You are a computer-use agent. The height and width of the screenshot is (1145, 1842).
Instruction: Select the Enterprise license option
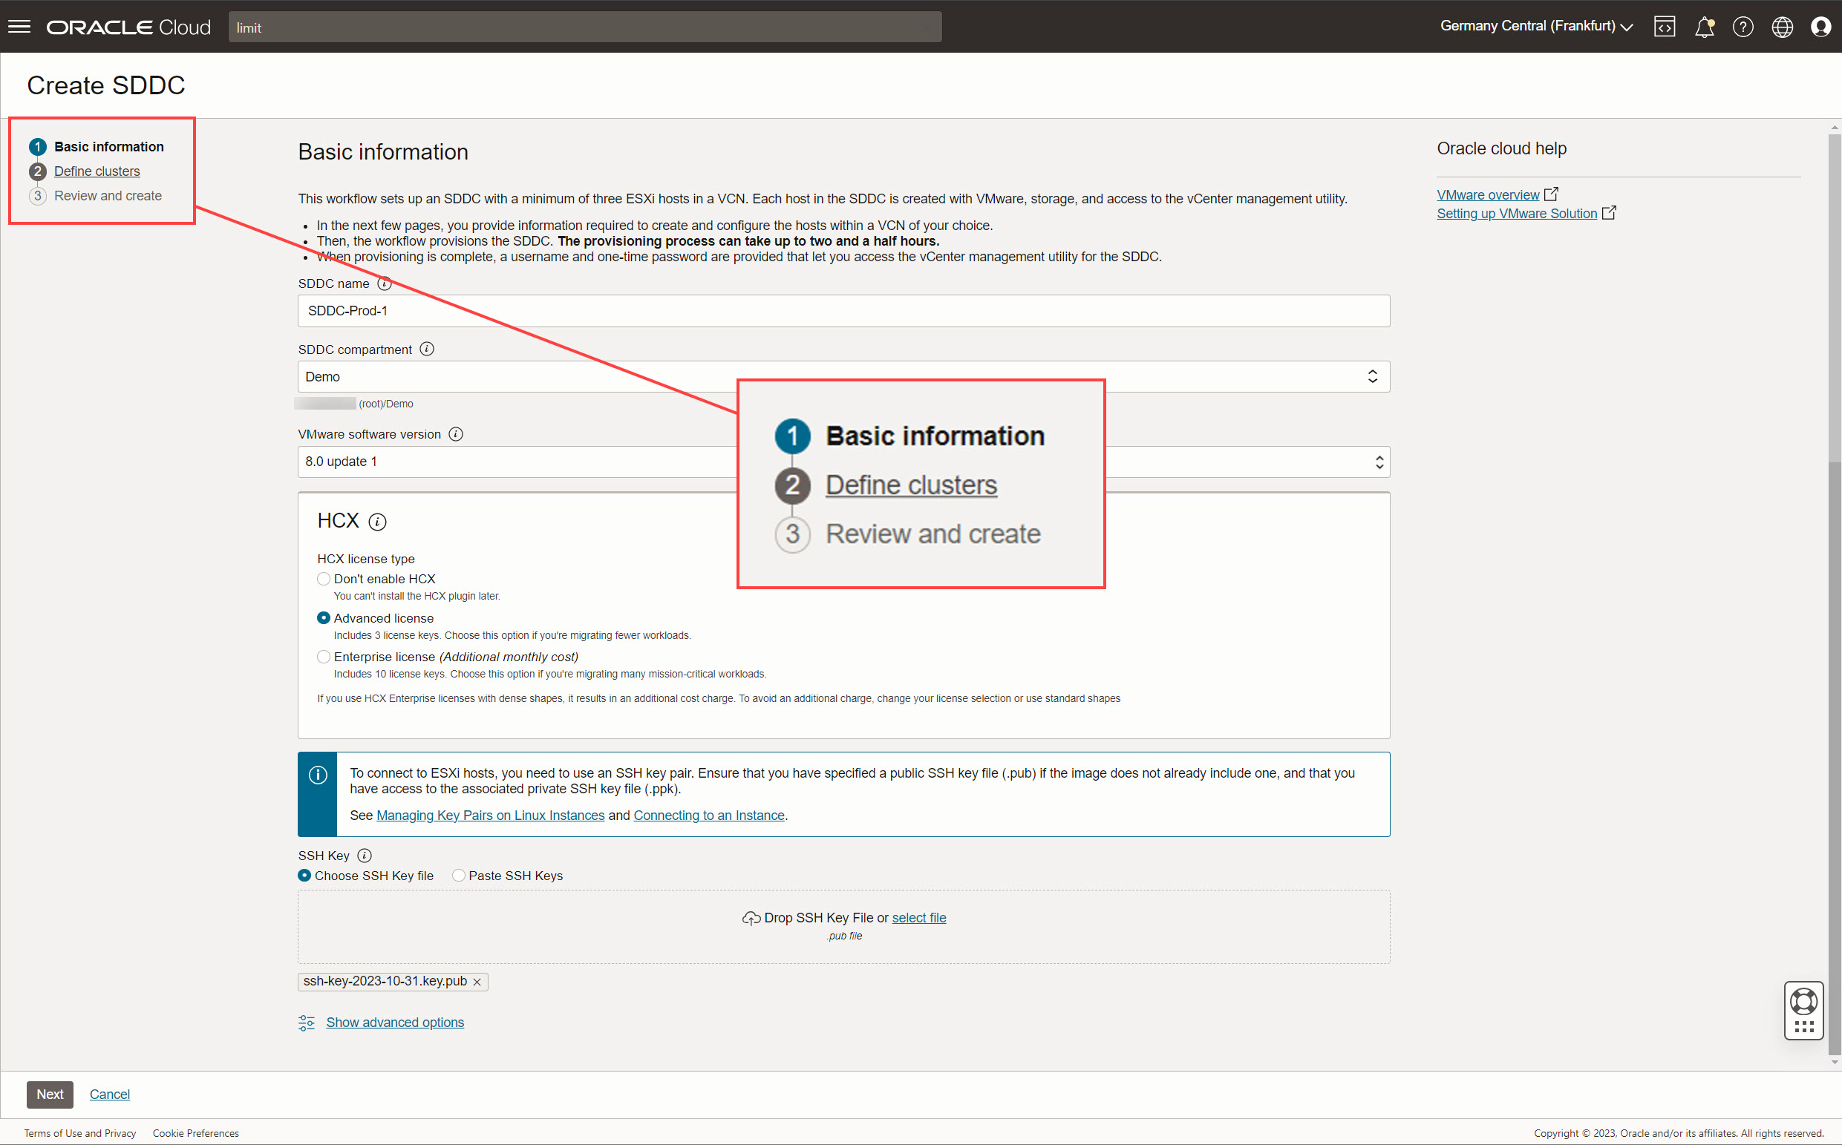pyautogui.click(x=324, y=657)
